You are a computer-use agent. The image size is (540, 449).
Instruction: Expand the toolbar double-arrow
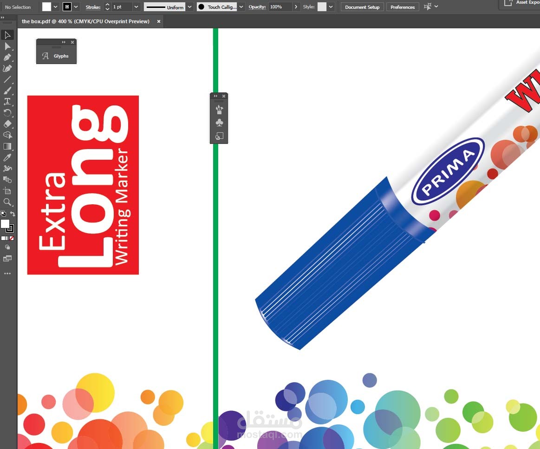click(x=3, y=17)
